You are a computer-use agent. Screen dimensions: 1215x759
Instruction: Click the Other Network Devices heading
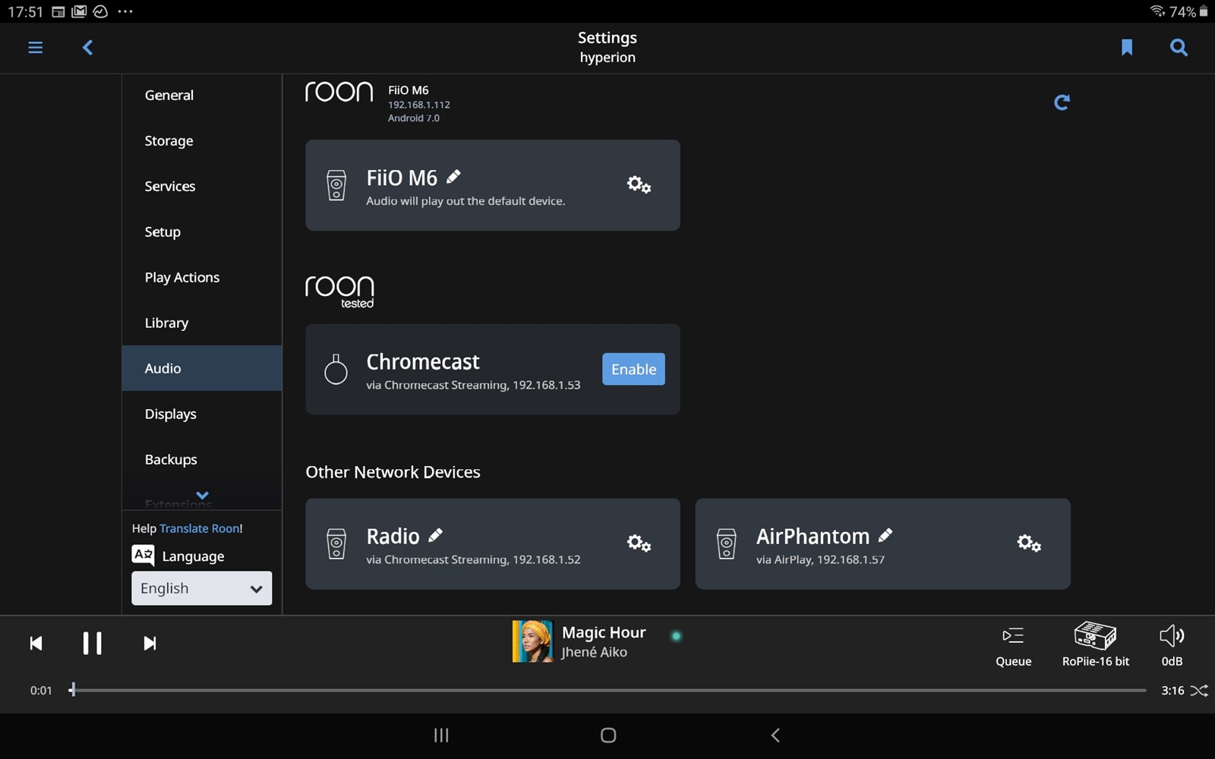tap(393, 472)
